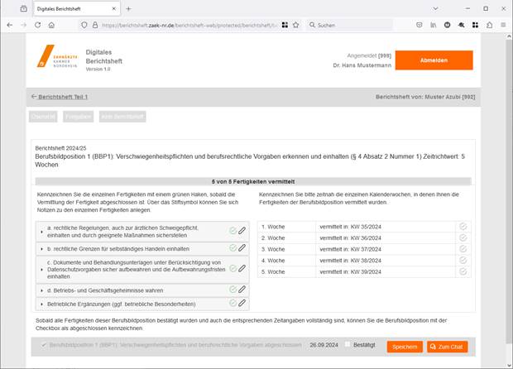Click the Speichern button
The image size is (513, 369).
pyautogui.click(x=405, y=347)
